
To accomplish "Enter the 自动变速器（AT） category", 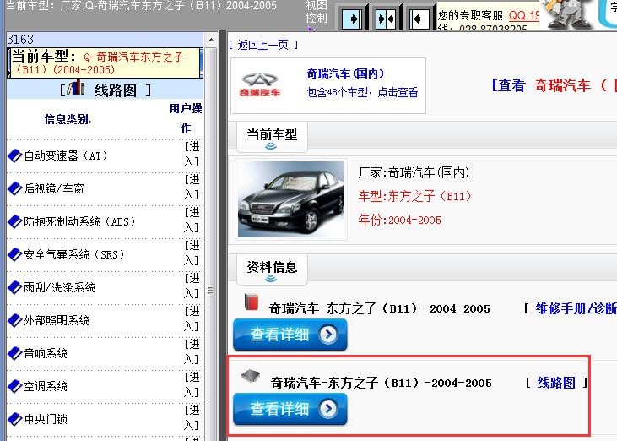I will point(192,154).
